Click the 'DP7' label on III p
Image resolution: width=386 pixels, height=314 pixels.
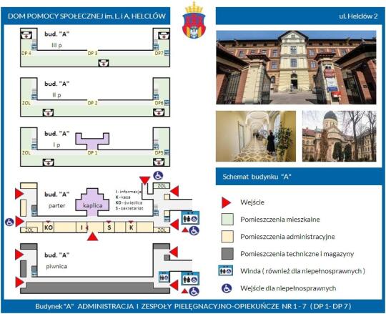159,53
